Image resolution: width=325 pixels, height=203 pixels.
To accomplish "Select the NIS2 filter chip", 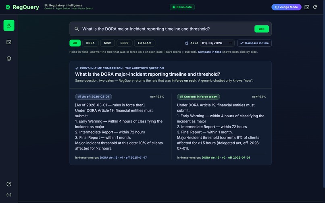I will coord(107,43).
